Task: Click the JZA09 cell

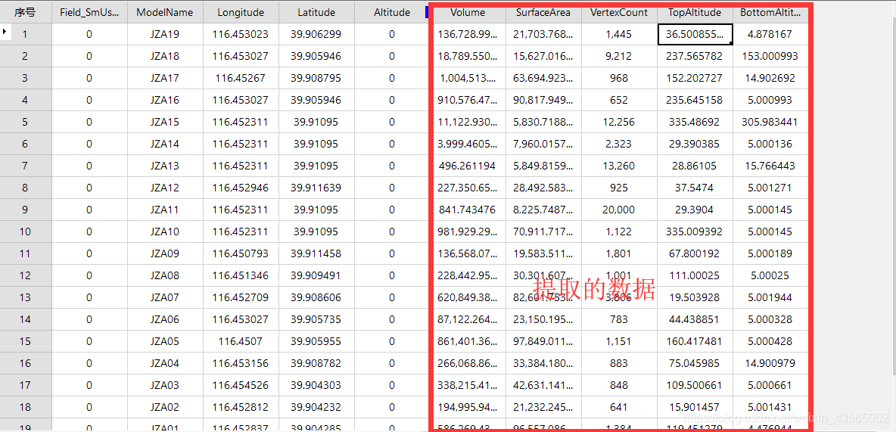Action: coord(164,253)
